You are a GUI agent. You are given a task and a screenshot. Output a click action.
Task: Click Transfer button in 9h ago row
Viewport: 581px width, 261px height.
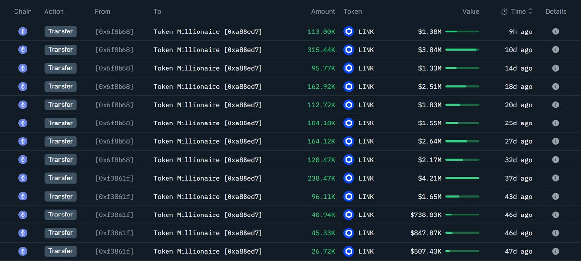(x=61, y=31)
